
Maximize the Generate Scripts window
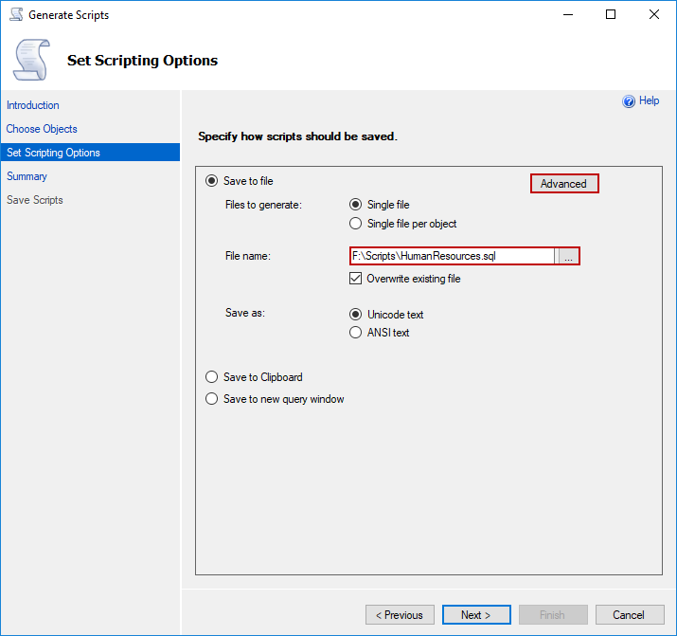611,15
